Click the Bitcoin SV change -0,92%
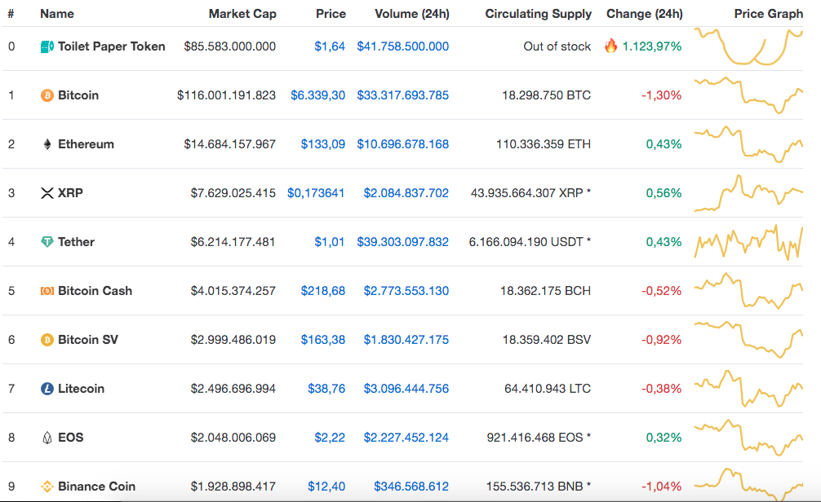 [662, 340]
